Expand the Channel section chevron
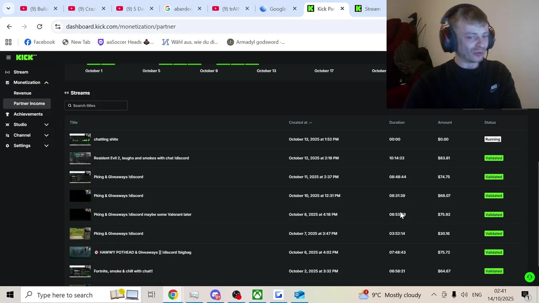The height and width of the screenshot is (303, 539). [46, 135]
